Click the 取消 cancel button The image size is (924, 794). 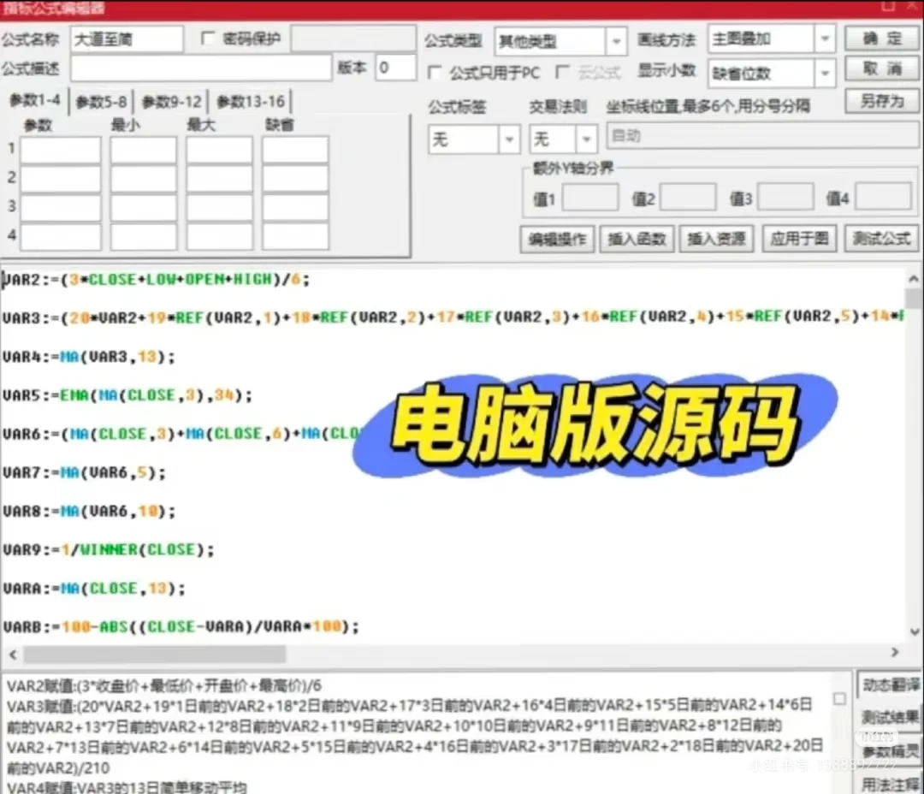point(882,70)
